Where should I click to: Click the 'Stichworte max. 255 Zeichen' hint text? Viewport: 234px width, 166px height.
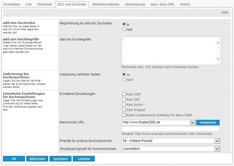point(160,67)
